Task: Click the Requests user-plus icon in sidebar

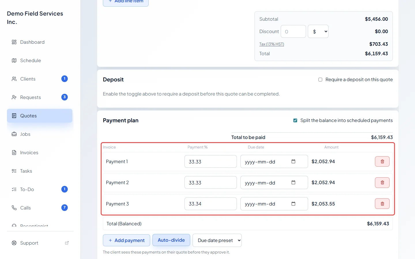Action: click(x=14, y=97)
